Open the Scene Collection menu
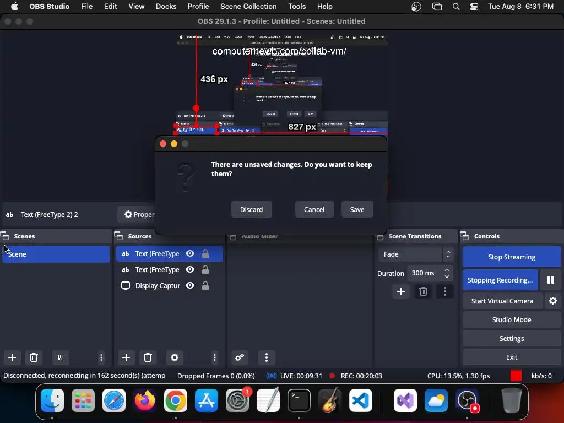 click(x=248, y=7)
